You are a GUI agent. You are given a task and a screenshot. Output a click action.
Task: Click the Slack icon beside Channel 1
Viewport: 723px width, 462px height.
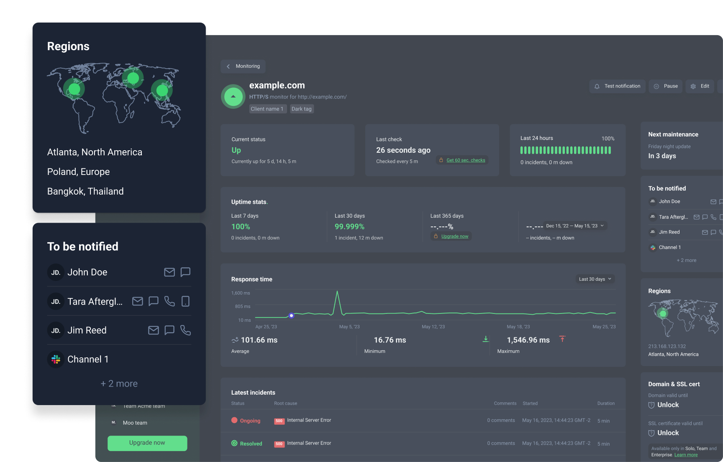point(56,359)
